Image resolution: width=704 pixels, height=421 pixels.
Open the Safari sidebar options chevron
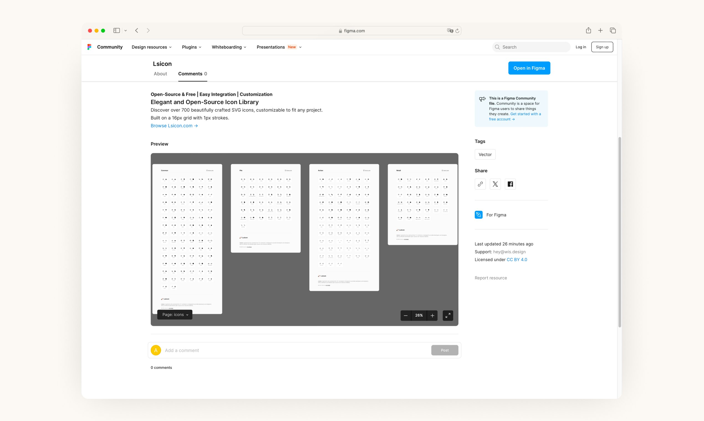tap(126, 31)
